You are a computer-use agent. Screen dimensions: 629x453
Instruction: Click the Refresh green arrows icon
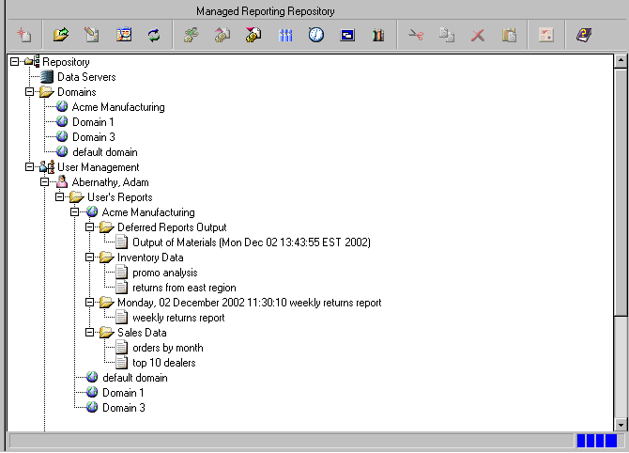click(x=154, y=35)
